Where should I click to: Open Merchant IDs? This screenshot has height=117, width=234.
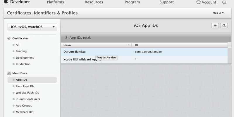25,112
